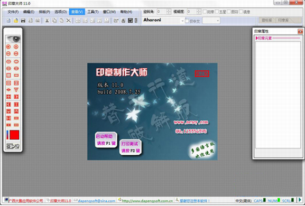The width and height of the screenshot is (305, 206).
Task: Toggle the 阳章 checkbox
Action: tap(205, 12)
